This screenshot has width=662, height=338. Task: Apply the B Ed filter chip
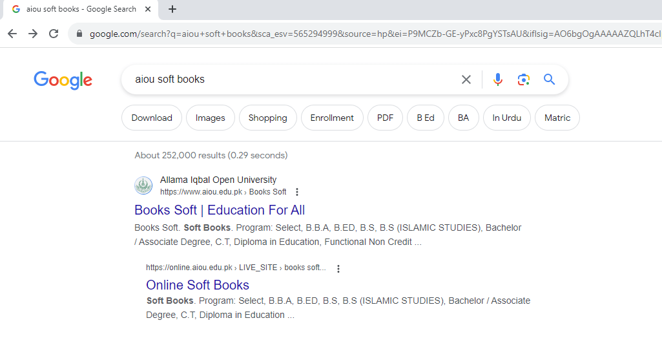(x=426, y=118)
